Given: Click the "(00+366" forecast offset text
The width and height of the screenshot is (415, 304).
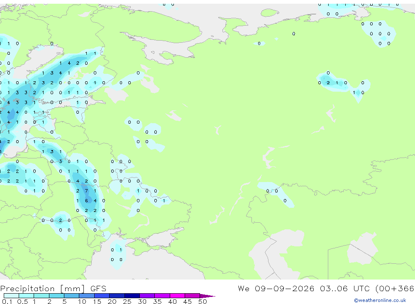Looking at the screenshot, I should (395, 288).
